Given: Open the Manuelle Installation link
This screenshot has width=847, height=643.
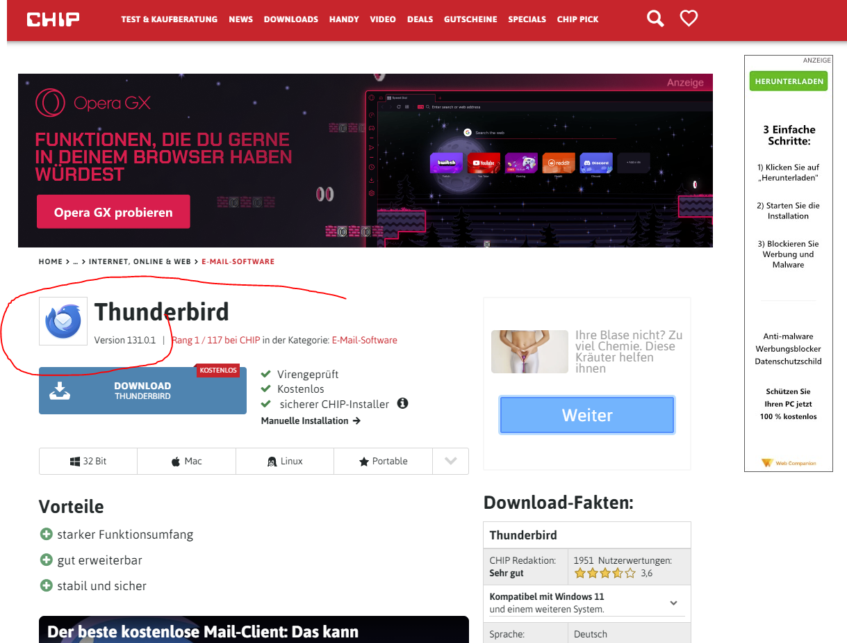Looking at the screenshot, I should tap(311, 421).
